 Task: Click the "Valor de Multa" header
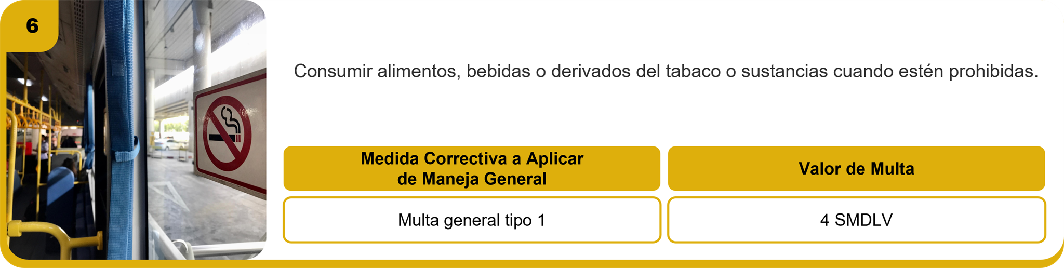pos(856,168)
